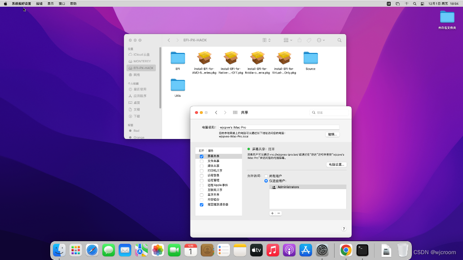Open FaceTime from the Dock
Screen dimensions: 463x260
(x=174, y=250)
